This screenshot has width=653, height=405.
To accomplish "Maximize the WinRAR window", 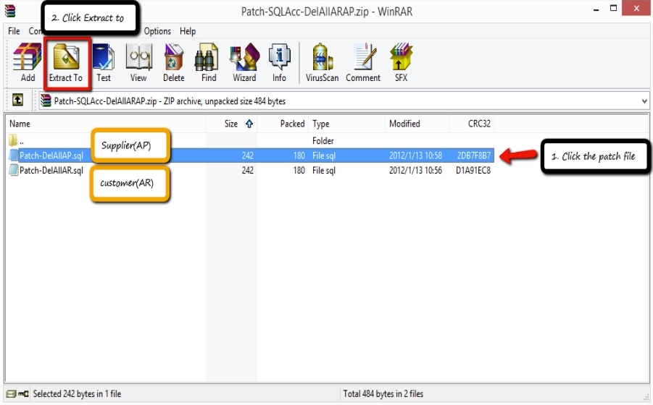I will (613, 8).
